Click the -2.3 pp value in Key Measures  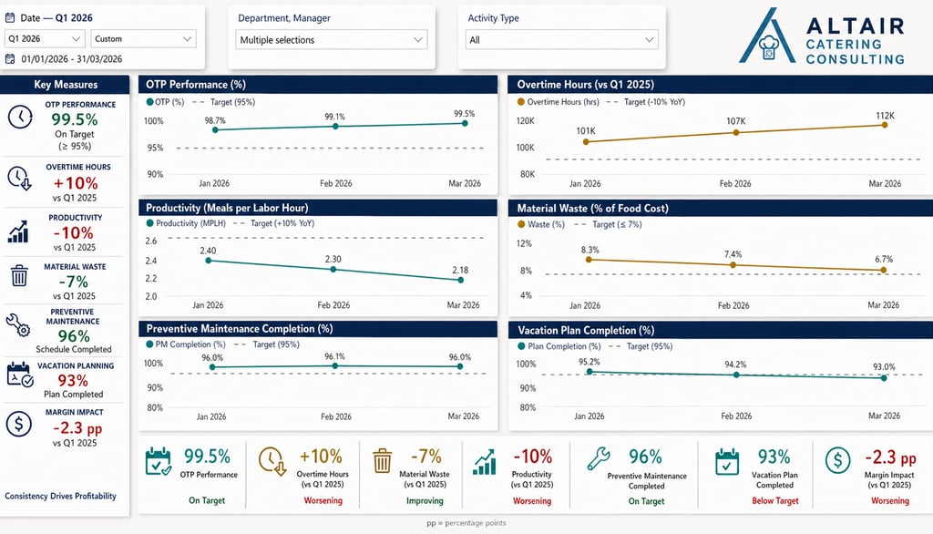[77, 428]
